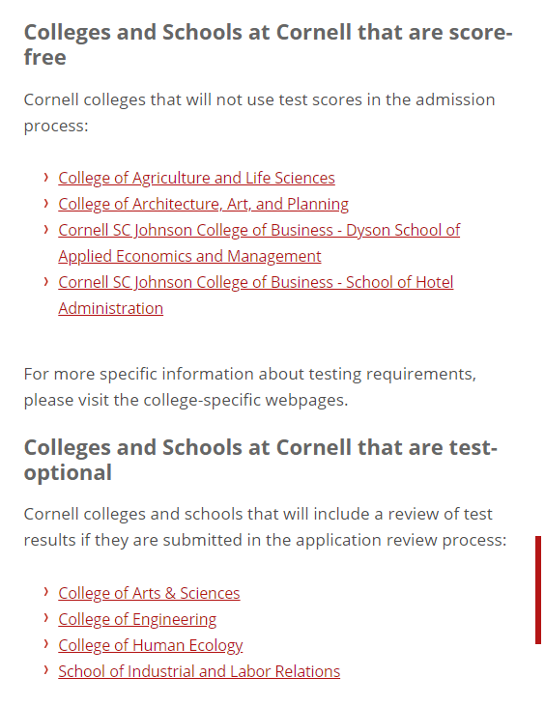Open School of Industrial and Labor Relations link
This screenshot has width=545, height=705.
(199, 672)
